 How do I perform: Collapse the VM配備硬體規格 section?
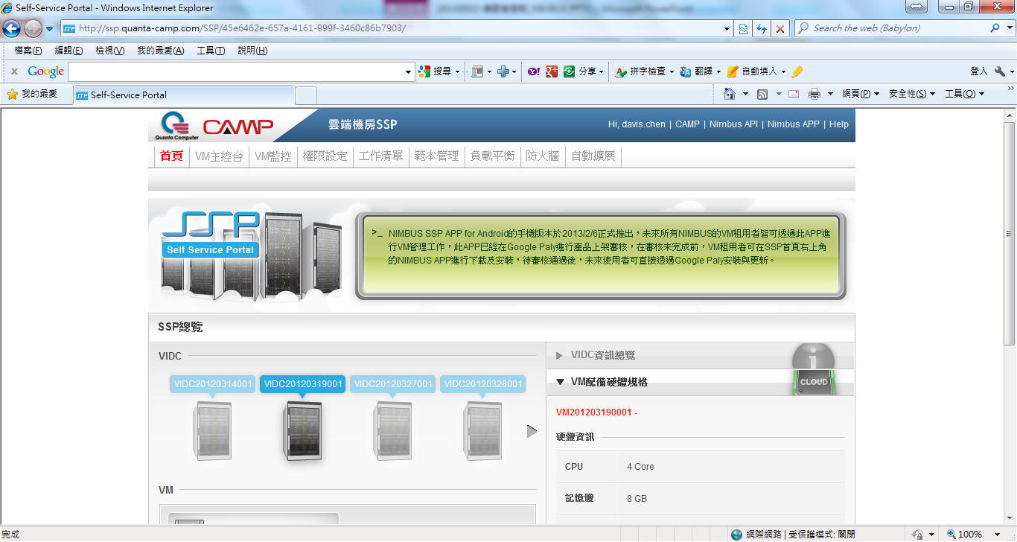point(609,382)
